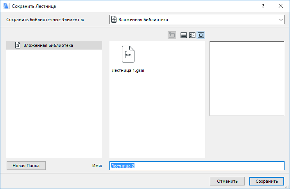This screenshot has width=290, height=189.
Task: Select the Лестница 1.gsm file icon
Action: click(x=128, y=54)
